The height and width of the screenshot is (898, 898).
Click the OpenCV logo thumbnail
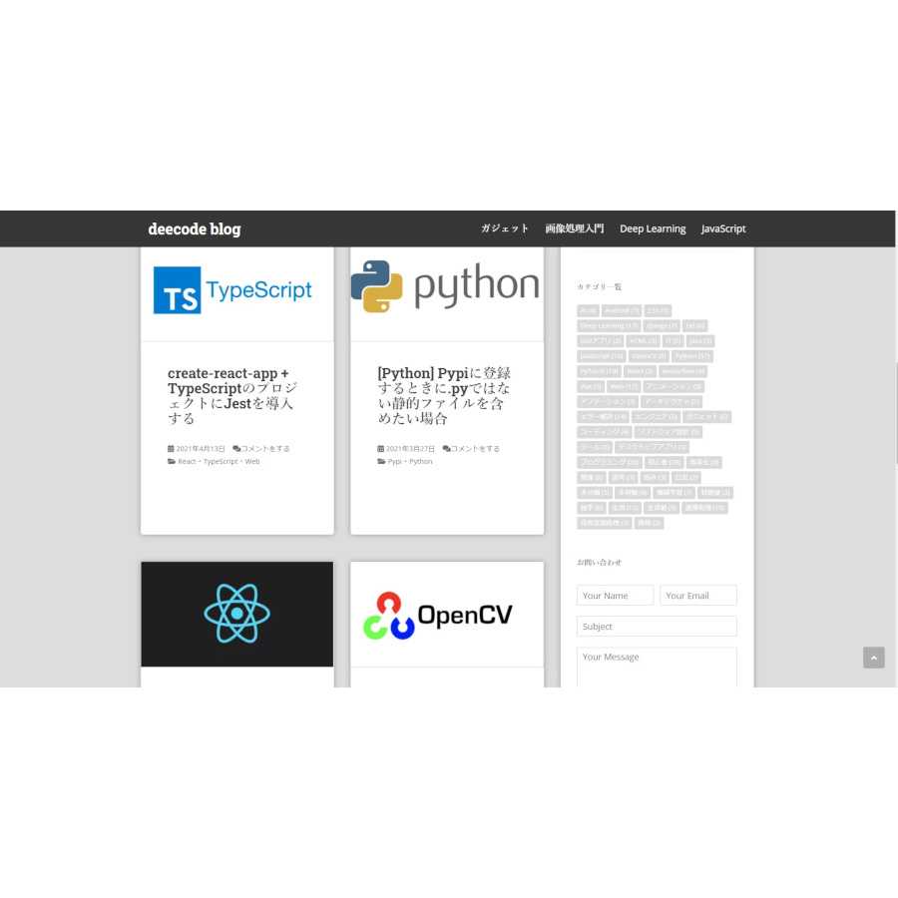pos(446,615)
